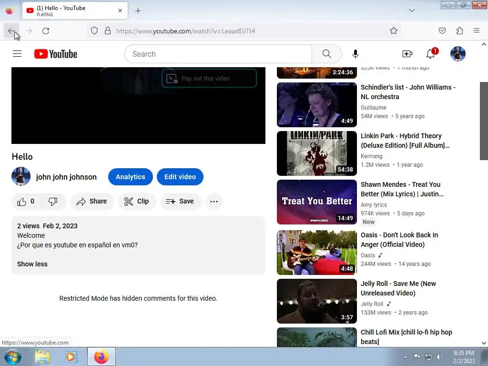Open the account avatar menu
Viewport: 488px width, 366px height.
pyautogui.click(x=458, y=54)
